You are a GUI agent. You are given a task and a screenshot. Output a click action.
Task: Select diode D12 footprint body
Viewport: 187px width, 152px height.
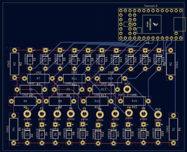(98, 134)
